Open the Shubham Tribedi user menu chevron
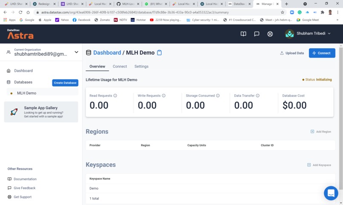The height and width of the screenshot is (205, 343). pos(329,34)
